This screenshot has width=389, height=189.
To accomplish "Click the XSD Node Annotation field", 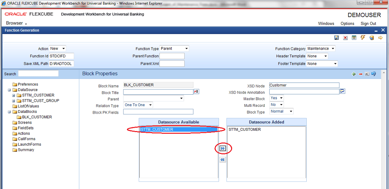I will [x=304, y=92].
